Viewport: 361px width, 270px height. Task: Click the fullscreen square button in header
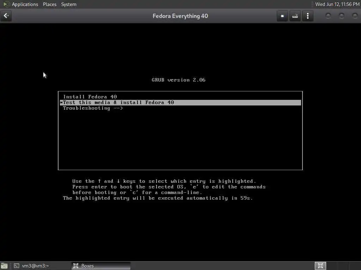click(282, 16)
